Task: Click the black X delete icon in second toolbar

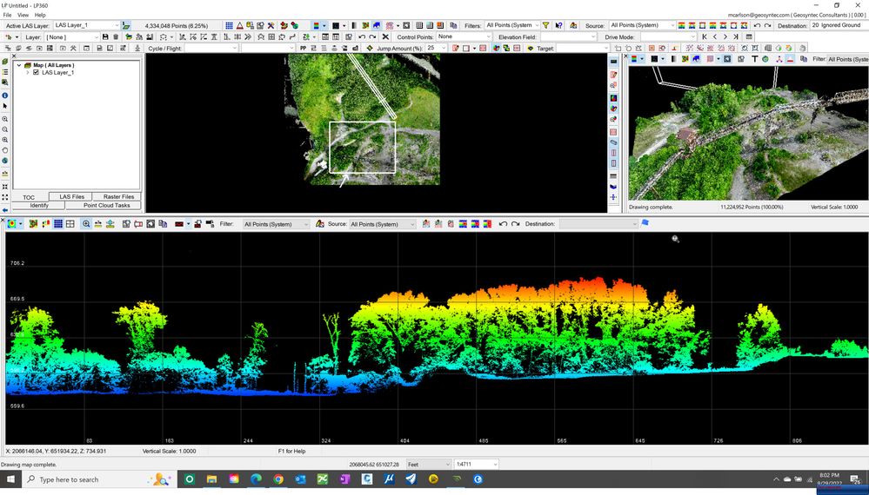Action: 385,37
